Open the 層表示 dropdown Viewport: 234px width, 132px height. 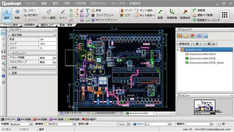point(211,124)
